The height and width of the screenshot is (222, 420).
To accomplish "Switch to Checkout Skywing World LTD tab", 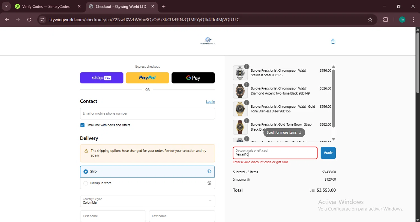I will (x=121, y=6).
